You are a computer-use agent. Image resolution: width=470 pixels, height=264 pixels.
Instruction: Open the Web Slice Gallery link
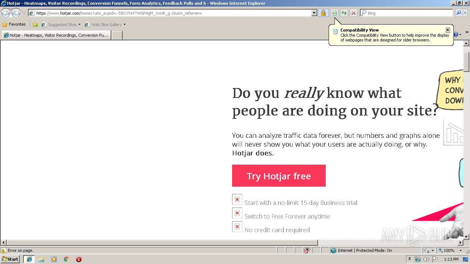[103, 25]
